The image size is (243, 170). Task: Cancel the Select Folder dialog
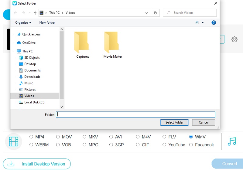(x=204, y=122)
